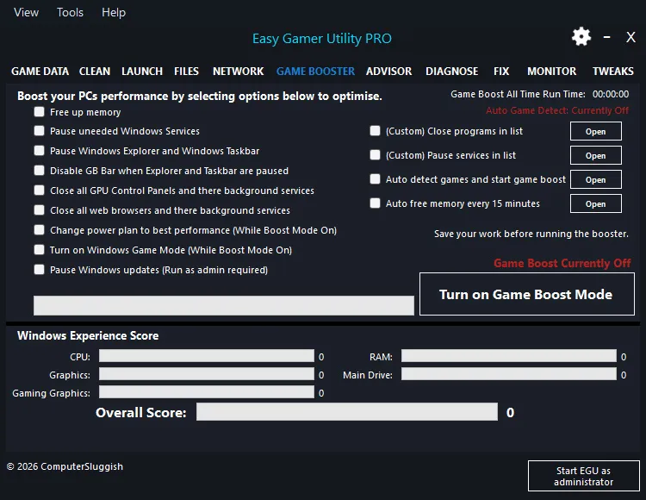Open the FIX tab
Screen dimensions: 646x500
pos(501,72)
